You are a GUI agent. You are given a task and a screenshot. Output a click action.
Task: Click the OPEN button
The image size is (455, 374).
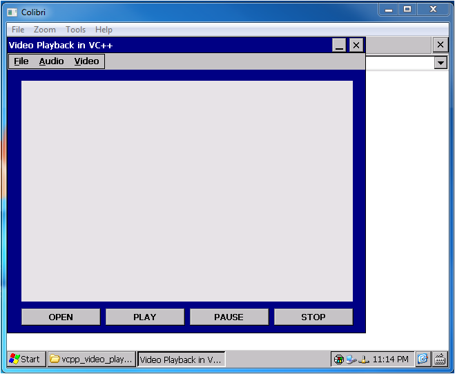coord(61,317)
